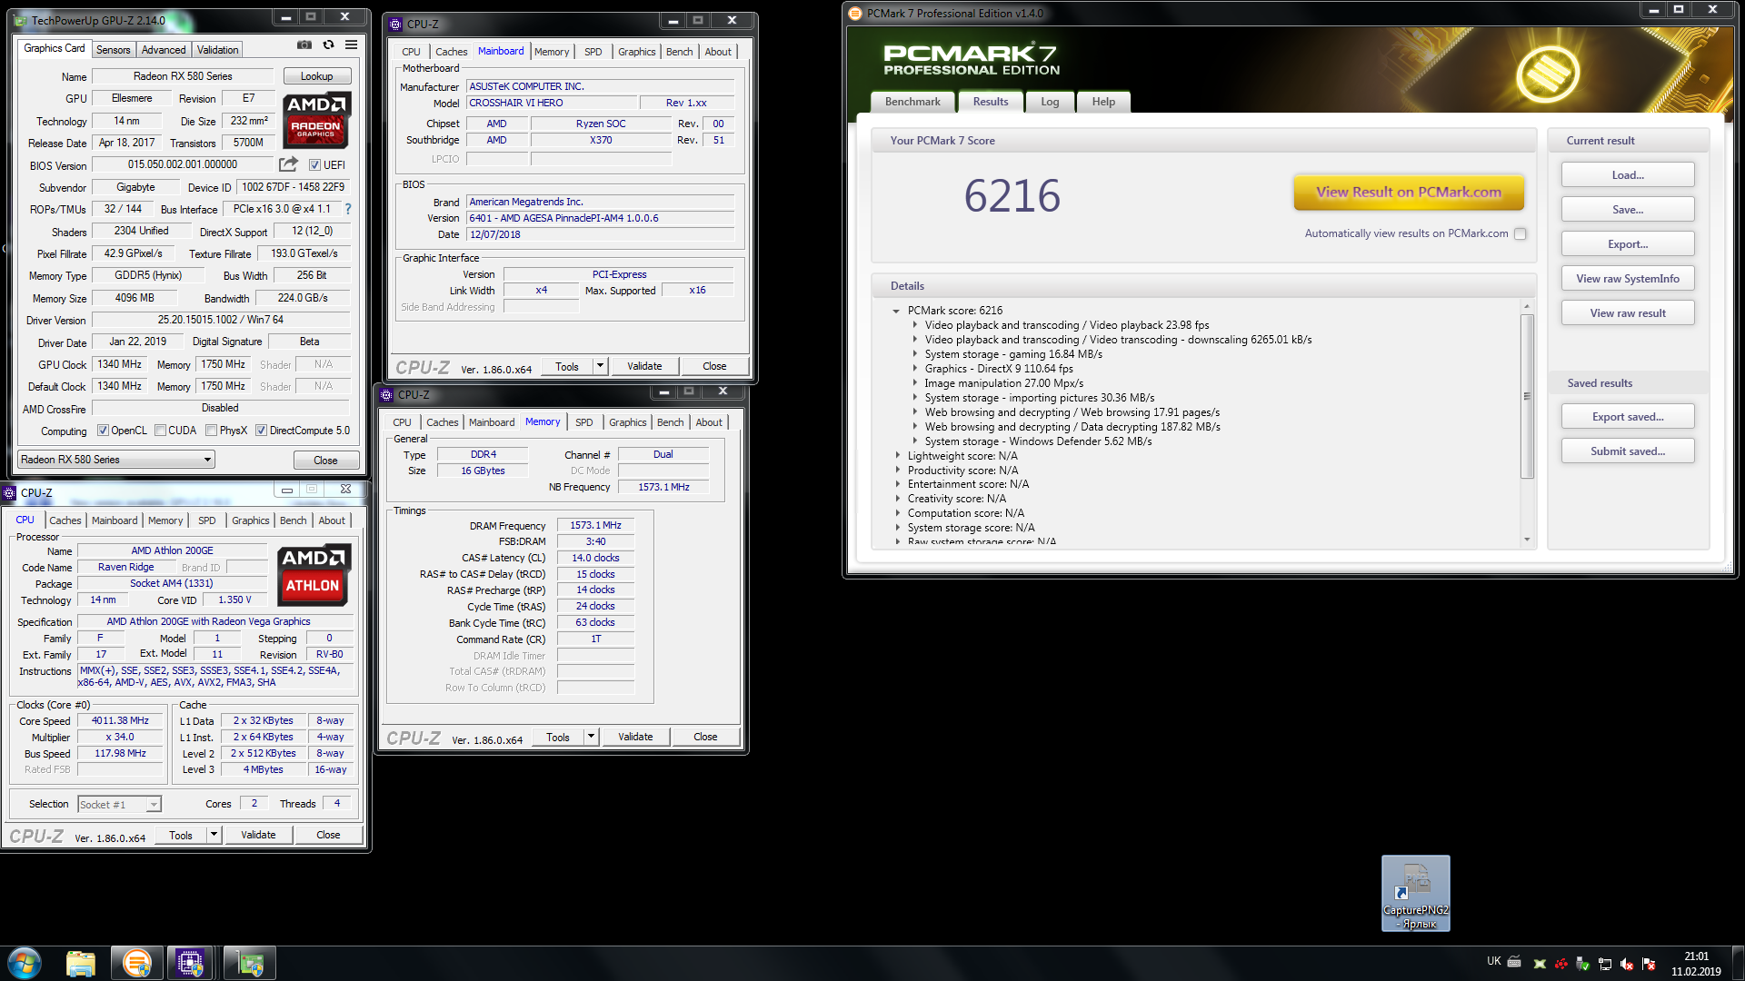Click the Submit saved... button
The height and width of the screenshot is (981, 1745).
(1627, 451)
